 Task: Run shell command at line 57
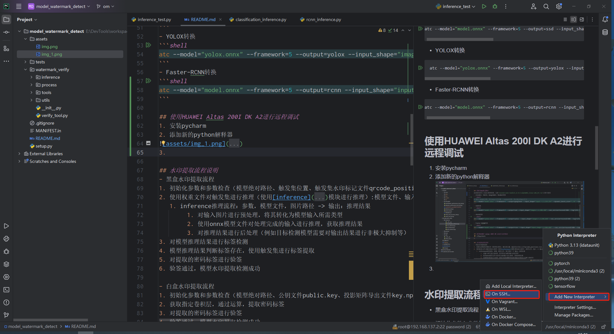[148, 81]
